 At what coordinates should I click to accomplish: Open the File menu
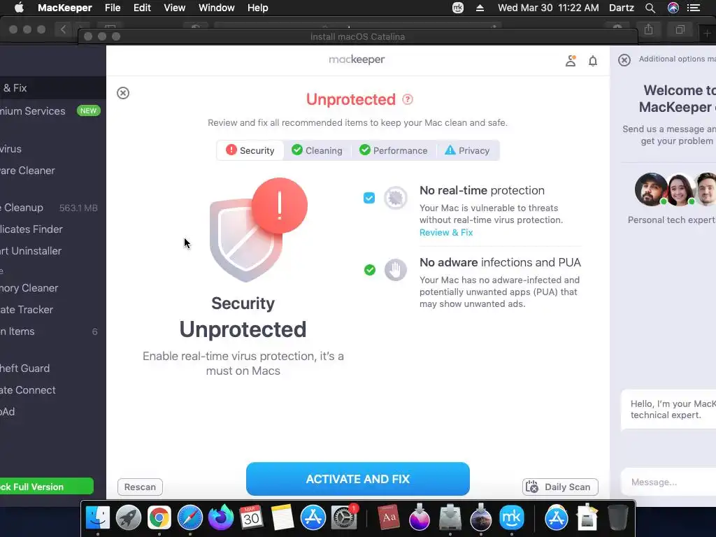click(x=113, y=8)
